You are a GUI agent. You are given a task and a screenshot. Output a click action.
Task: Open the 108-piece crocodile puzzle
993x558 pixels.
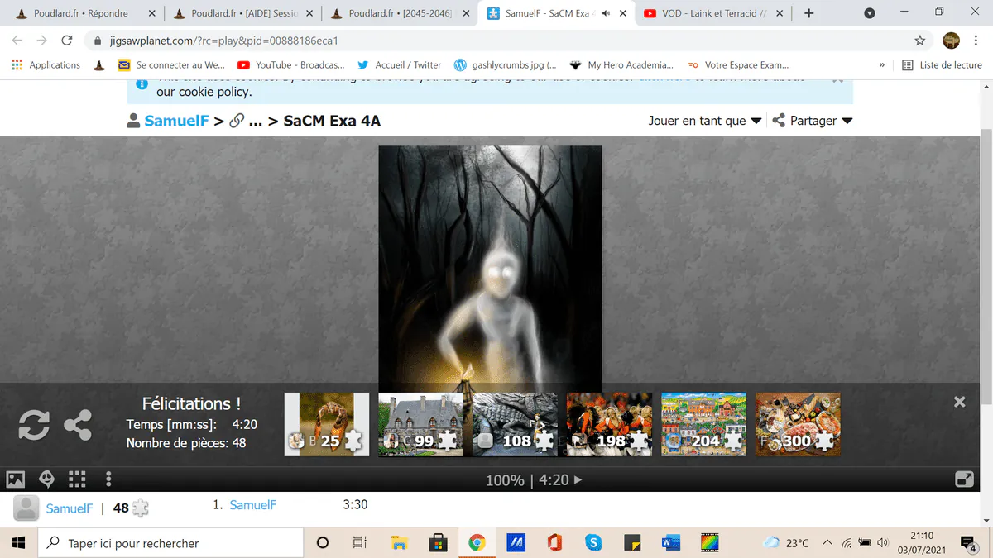(x=515, y=424)
